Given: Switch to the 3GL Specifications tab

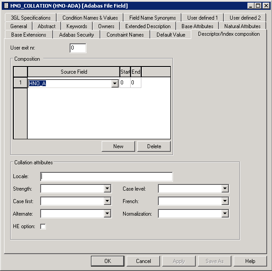Looking at the screenshot, I should pyautogui.click(x=31, y=18).
